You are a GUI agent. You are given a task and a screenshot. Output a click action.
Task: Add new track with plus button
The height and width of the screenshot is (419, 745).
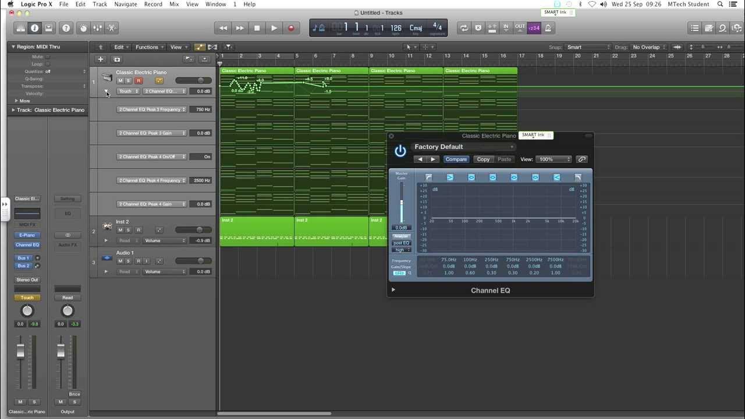(x=101, y=59)
